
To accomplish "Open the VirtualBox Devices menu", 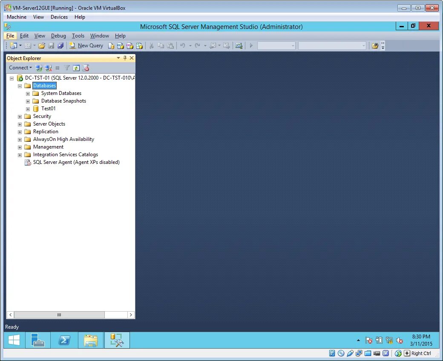I will point(59,17).
